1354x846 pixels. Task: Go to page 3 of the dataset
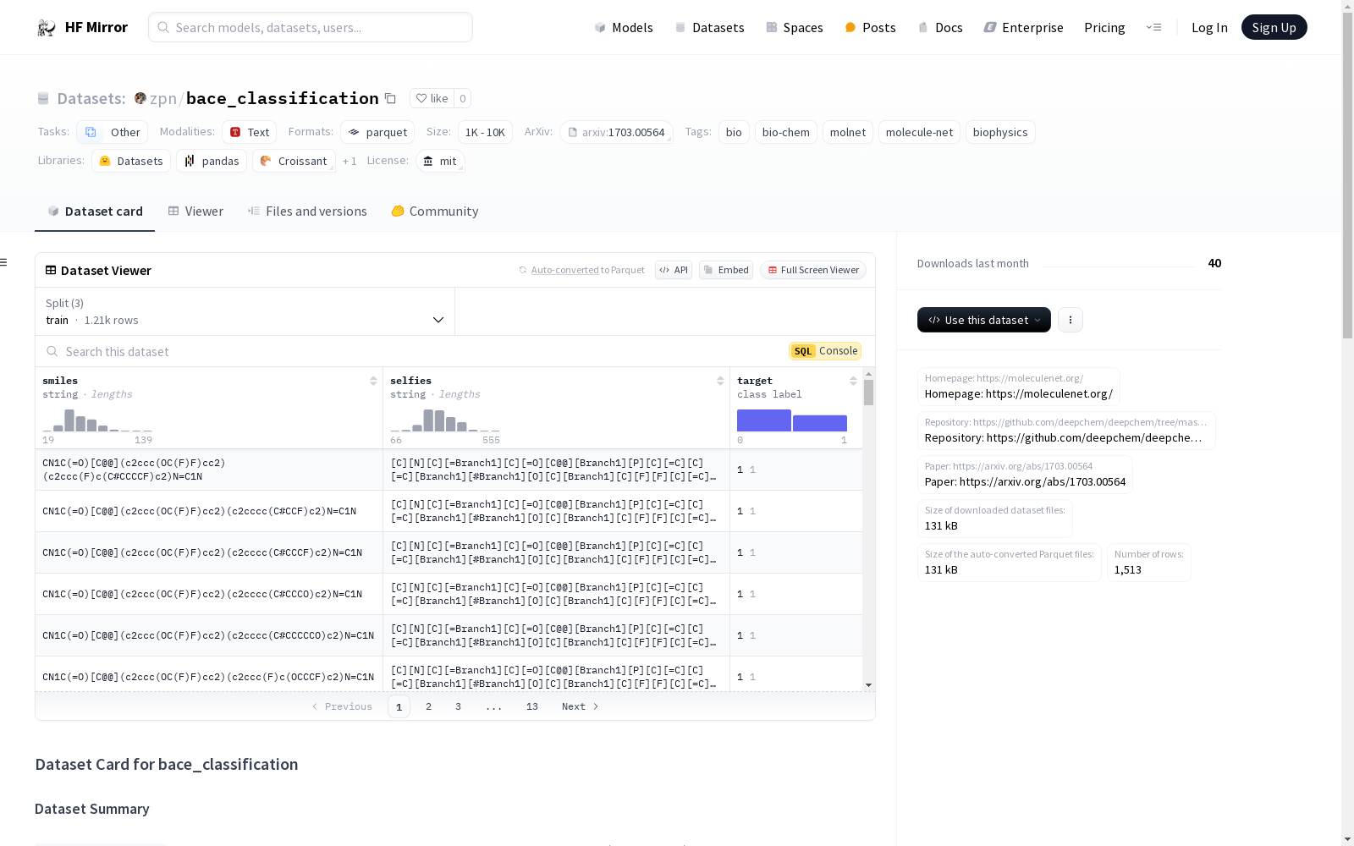point(458,706)
